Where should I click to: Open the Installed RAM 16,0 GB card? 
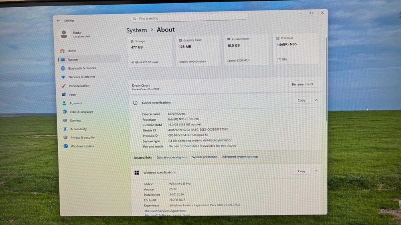(x=247, y=50)
